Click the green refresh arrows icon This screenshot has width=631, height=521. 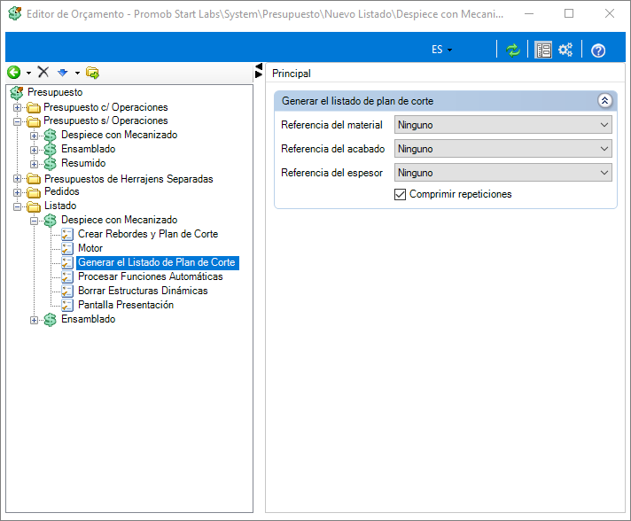coord(513,51)
